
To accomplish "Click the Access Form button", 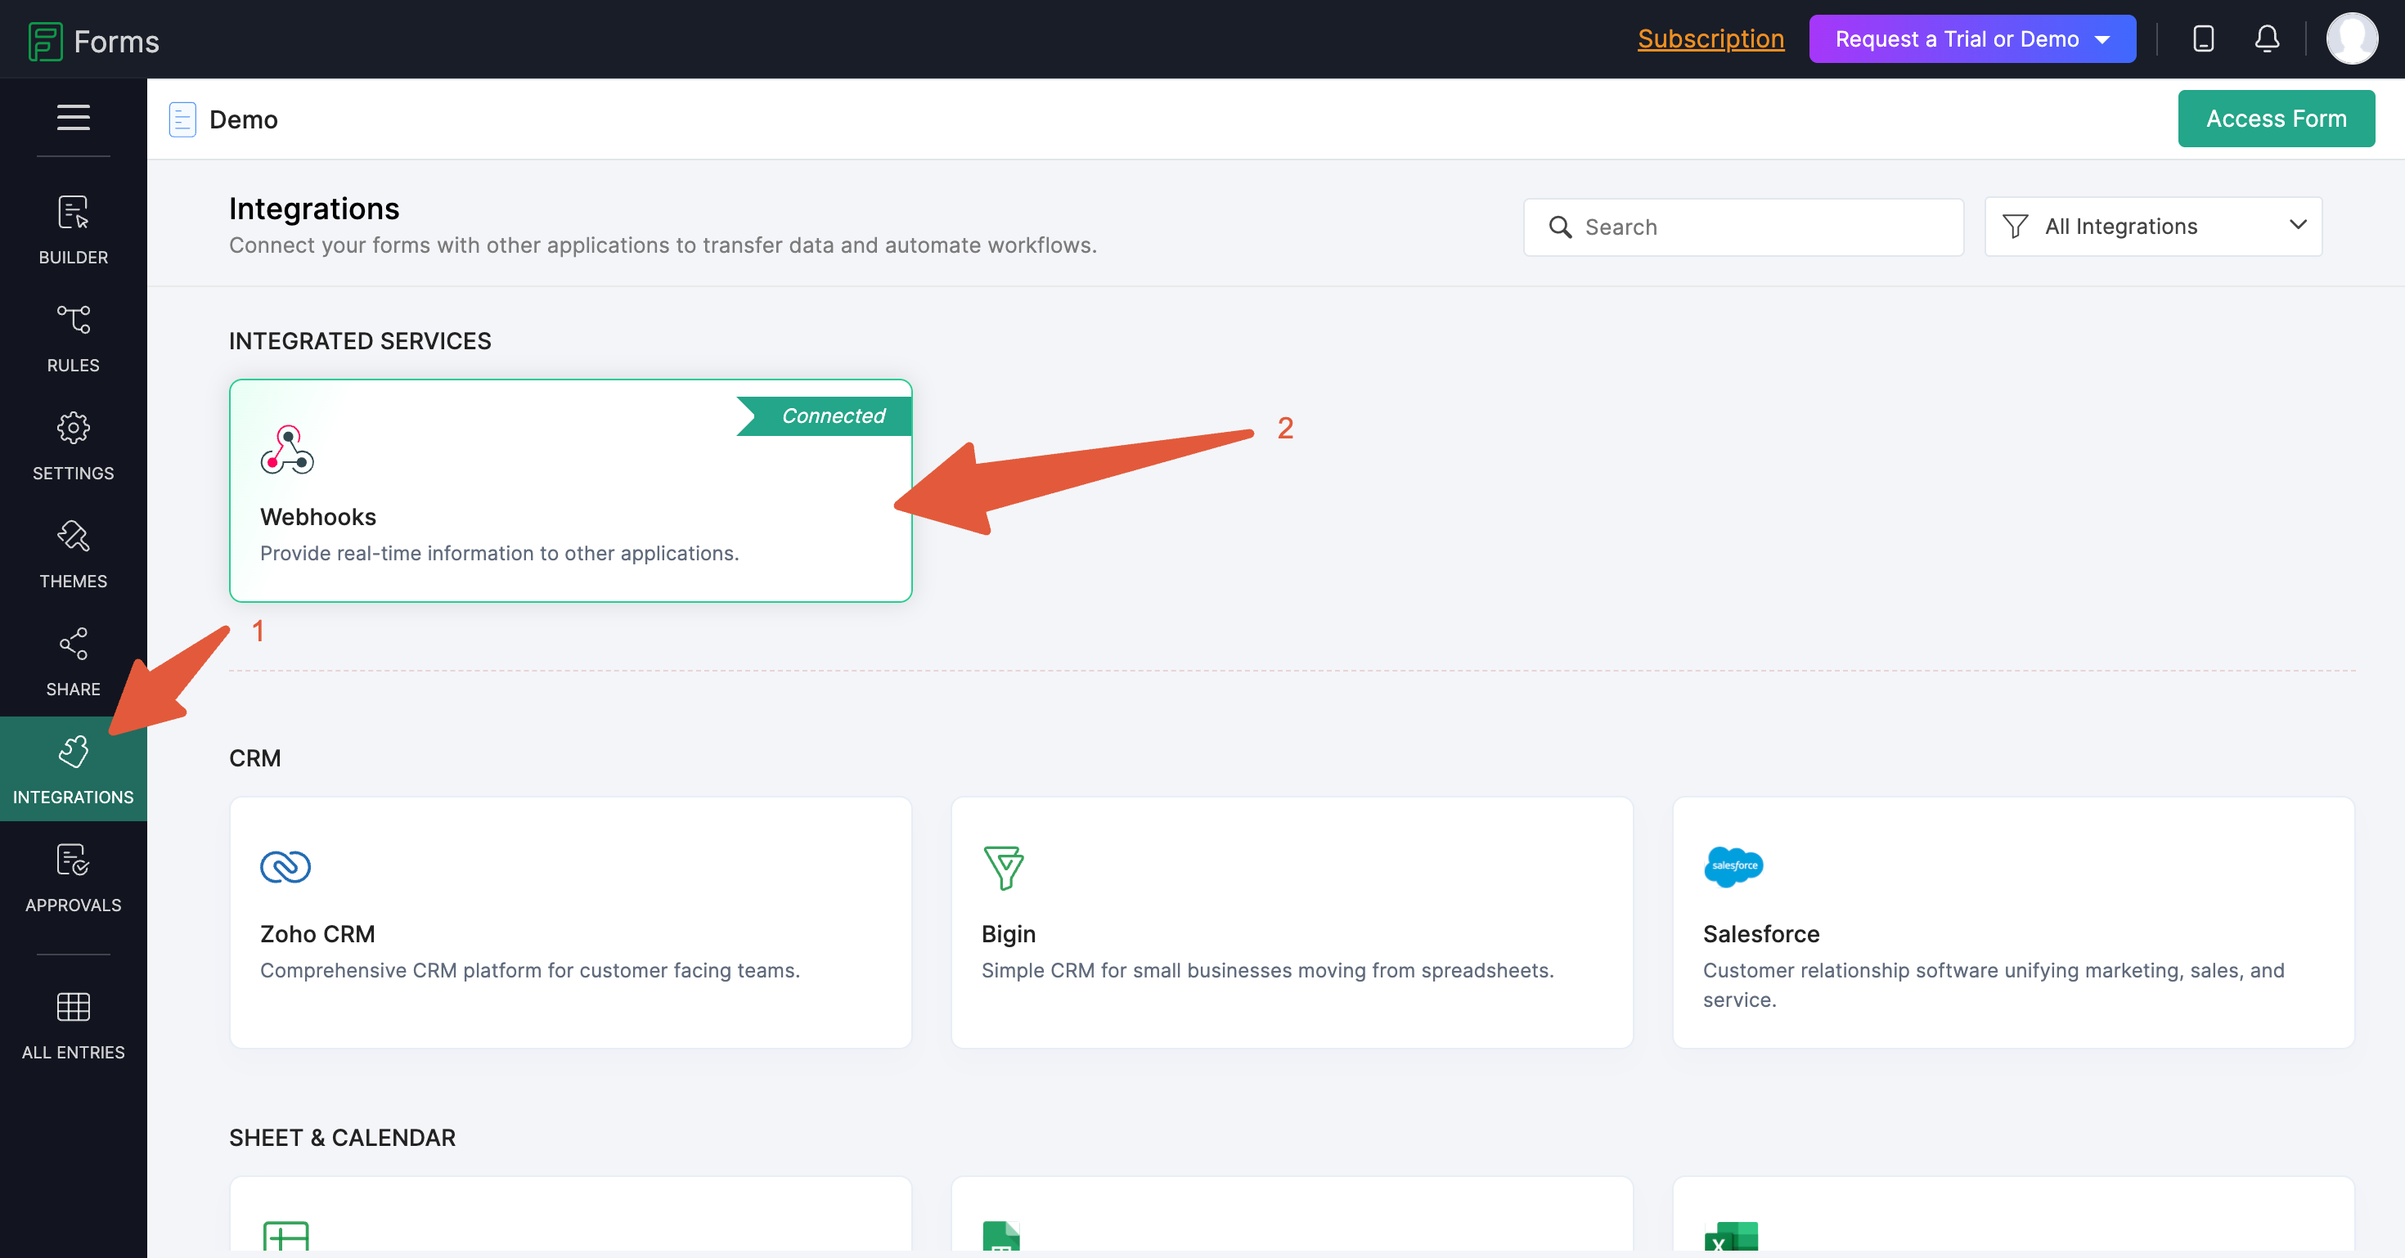I will (x=2276, y=119).
